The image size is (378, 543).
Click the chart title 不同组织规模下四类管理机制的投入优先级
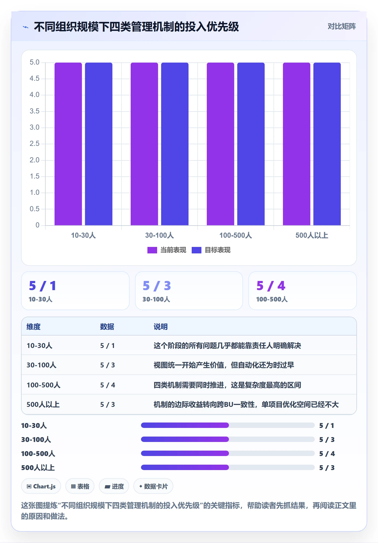click(136, 27)
